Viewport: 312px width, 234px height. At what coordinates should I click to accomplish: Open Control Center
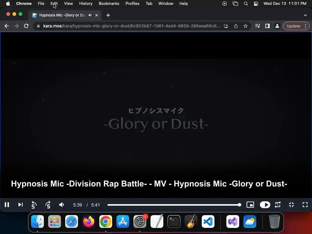pos(256,4)
